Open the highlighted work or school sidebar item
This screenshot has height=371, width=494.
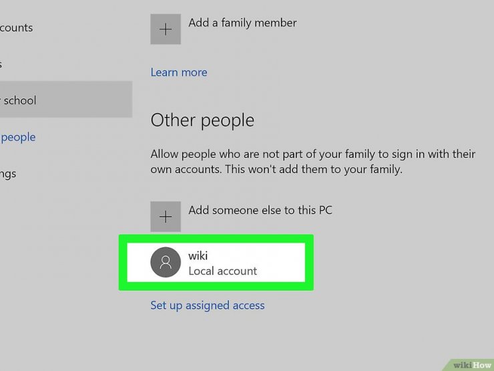pos(66,100)
